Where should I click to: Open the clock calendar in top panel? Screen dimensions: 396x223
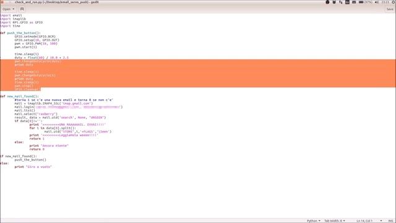(385, 2)
